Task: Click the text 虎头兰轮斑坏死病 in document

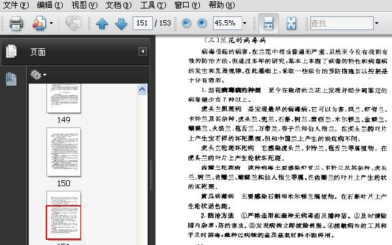Action: (x=227, y=148)
